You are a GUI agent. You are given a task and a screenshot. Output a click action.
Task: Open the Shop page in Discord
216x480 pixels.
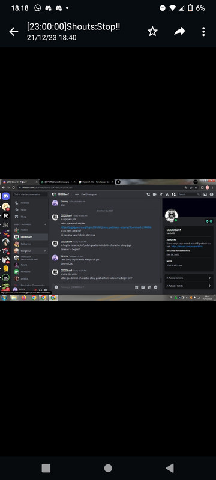[30, 217]
